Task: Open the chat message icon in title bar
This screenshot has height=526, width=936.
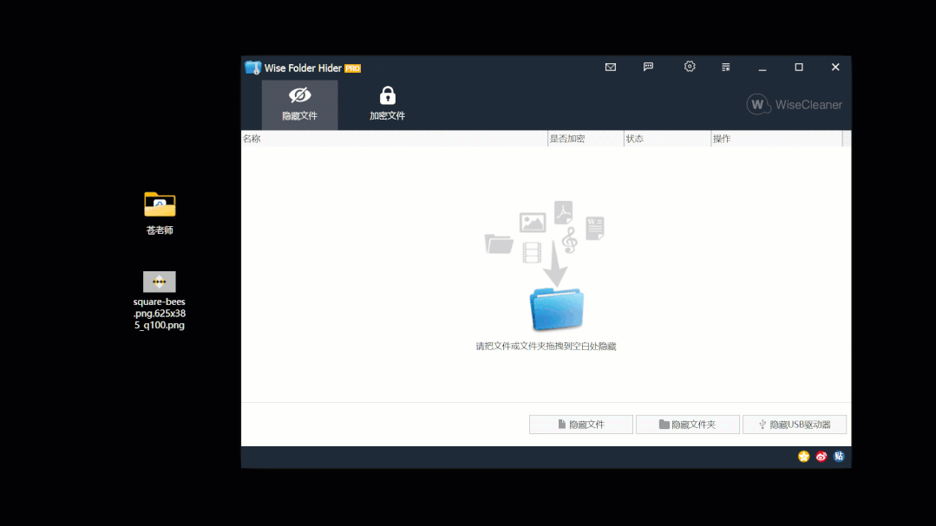Action: (x=647, y=66)
